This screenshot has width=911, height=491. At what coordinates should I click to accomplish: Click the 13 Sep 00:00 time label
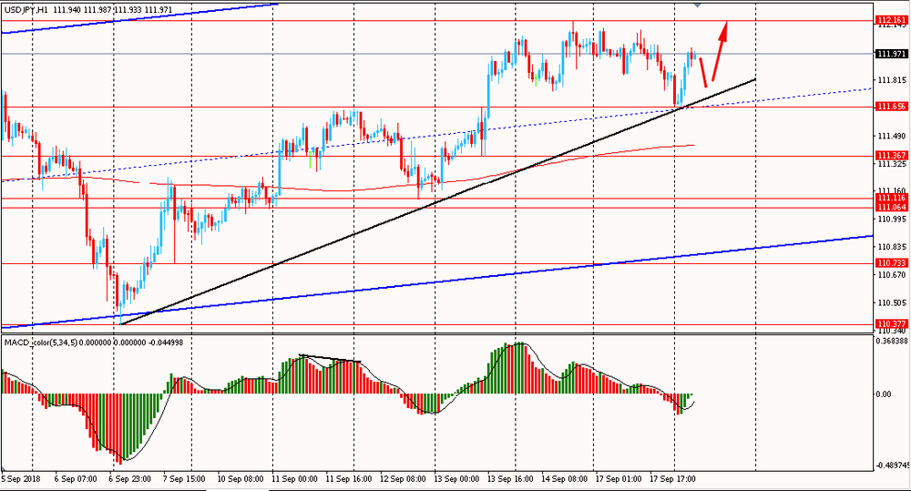(456, 479)
